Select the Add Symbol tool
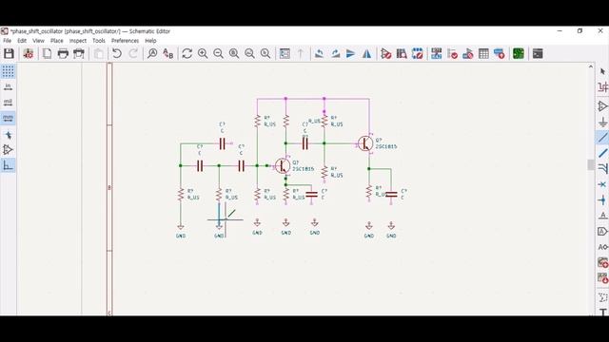 (x=602, y=105)
